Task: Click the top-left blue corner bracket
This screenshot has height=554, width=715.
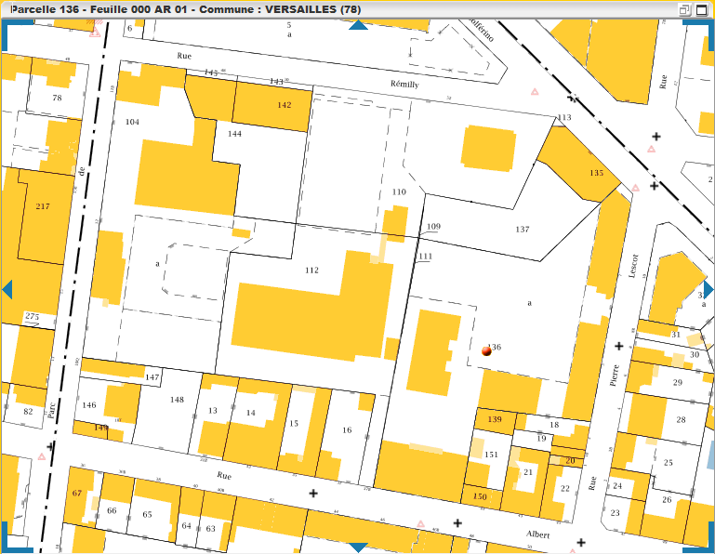Action: 9,30
